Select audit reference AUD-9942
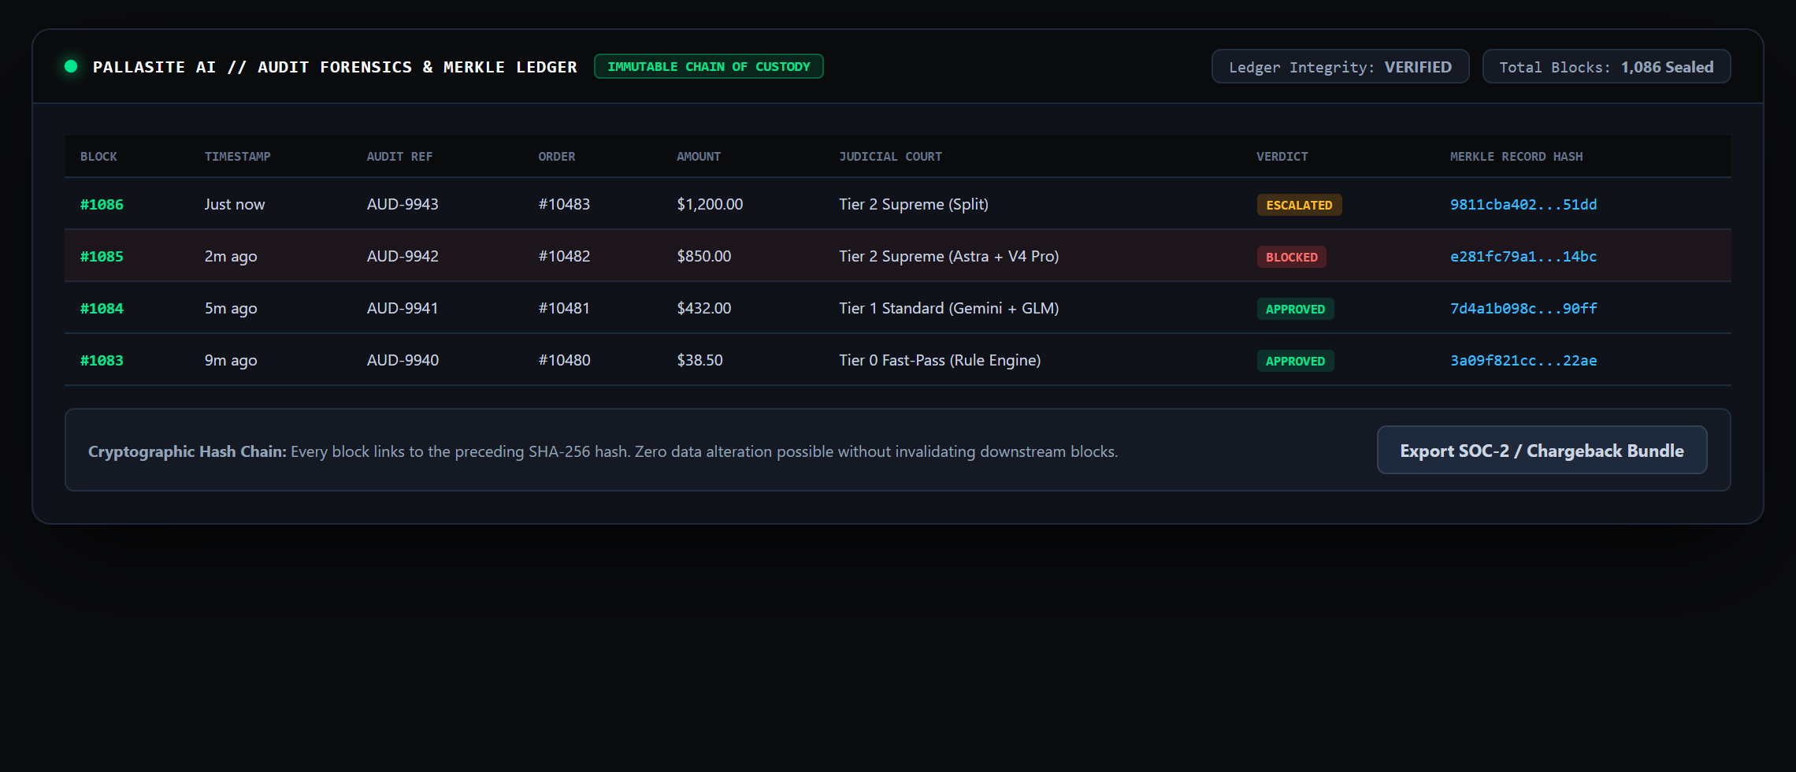This screenshot has width=1796, height=772. coord(403,256)
